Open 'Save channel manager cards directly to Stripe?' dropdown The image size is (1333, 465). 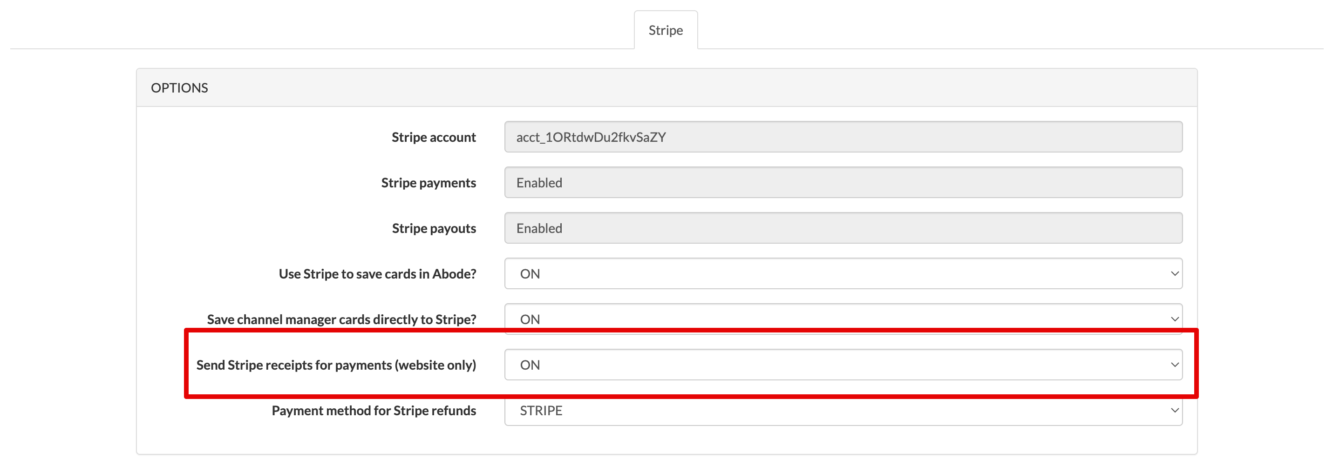pyautogui.click(x=843, y=319)
